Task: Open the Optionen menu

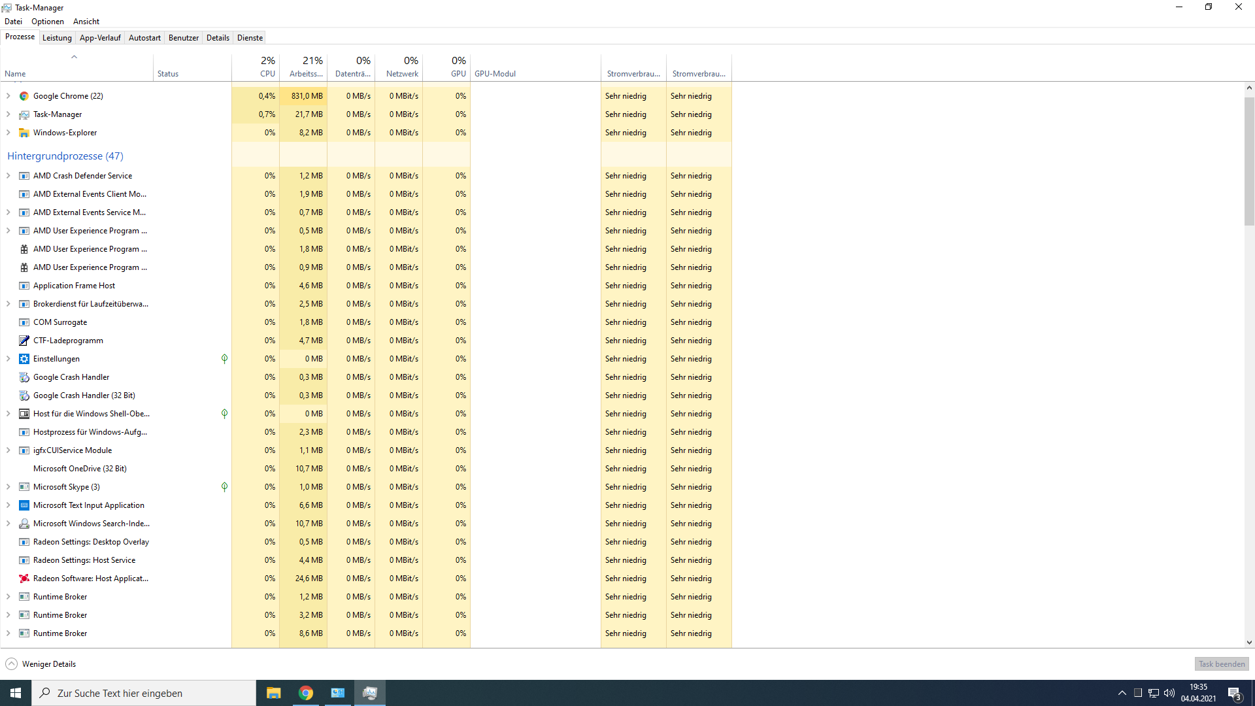Action: [x=47, y=21]
